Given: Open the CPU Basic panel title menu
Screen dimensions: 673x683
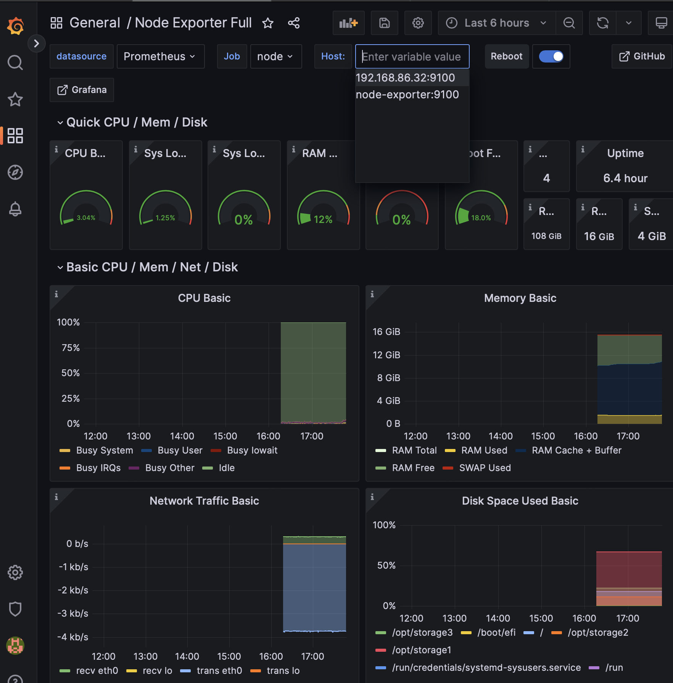Looking at the screenshot, I should tap(204, 298).
